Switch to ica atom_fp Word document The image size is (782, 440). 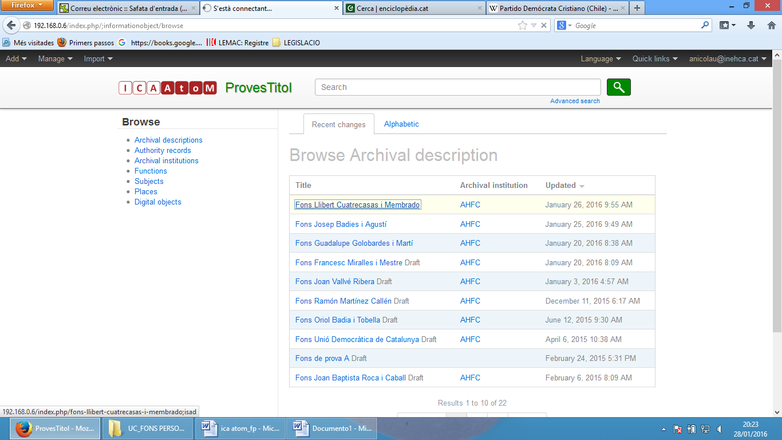(240, 429)
